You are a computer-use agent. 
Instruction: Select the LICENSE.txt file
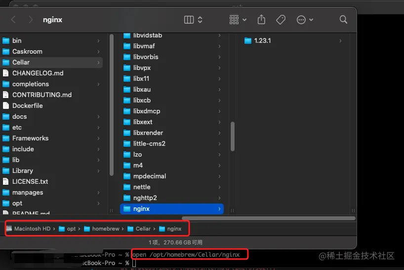[x=51, y=181]
